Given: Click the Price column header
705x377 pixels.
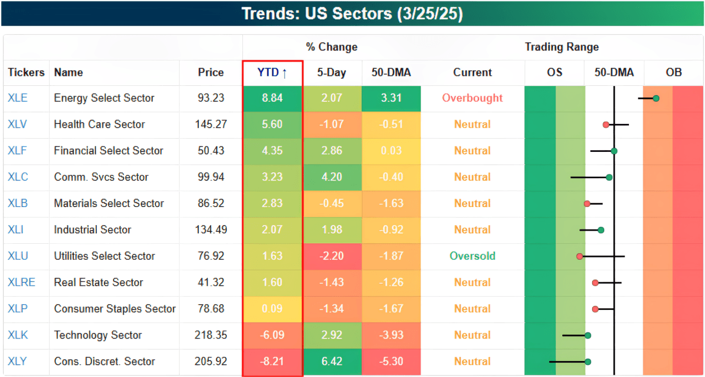Looking at the screenshot, I should click(211, 73).
